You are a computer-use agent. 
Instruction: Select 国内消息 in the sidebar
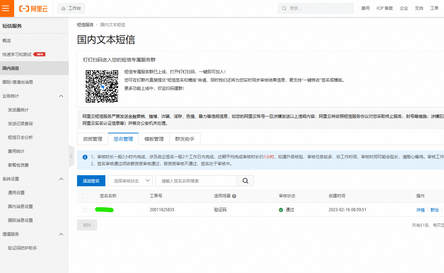(34, 68)
